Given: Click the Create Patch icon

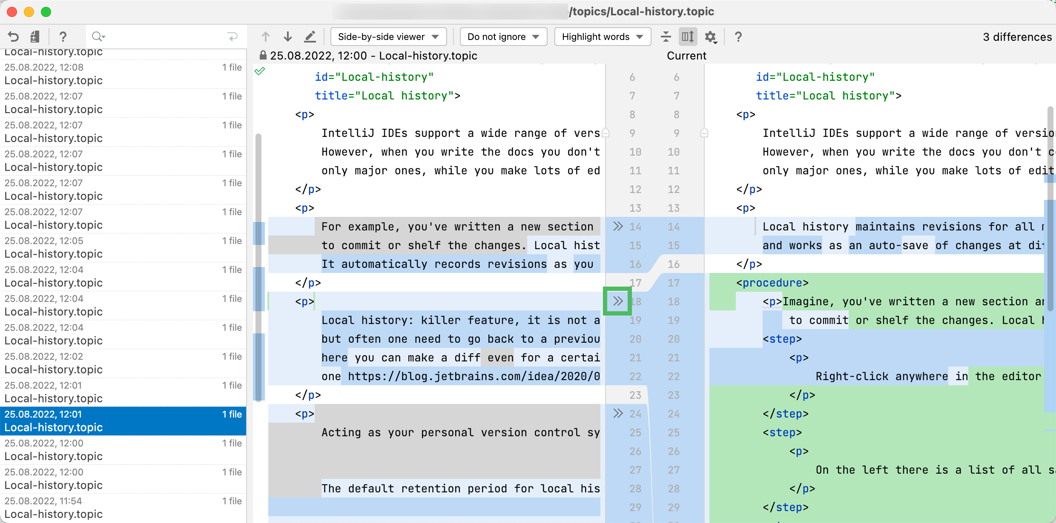Looking at the screenshot, I should pyautogui.click(x=35, y=37).
